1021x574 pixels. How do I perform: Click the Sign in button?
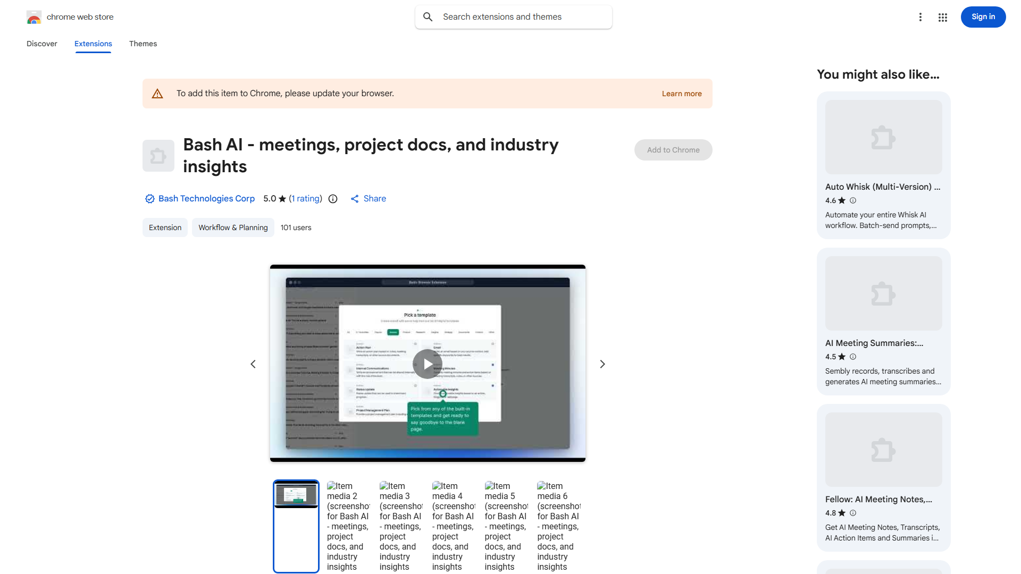pos(983,17)
